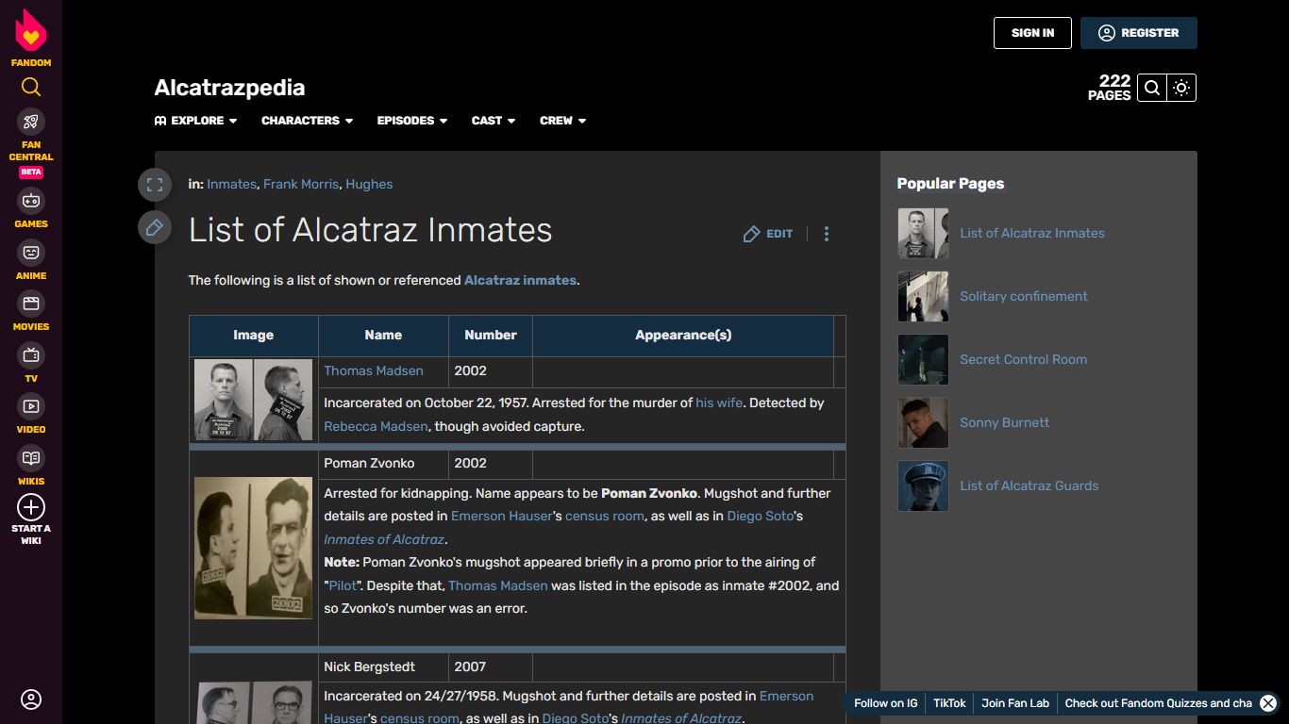Screen dimensions: 1289x724
Task: Open popular page List of Alcatraz Inmates
Action: click(x=1032, y=233)
